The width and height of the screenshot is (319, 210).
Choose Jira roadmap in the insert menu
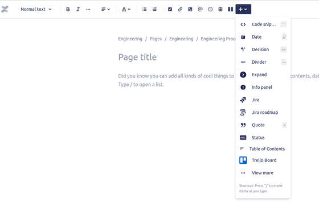coord(263,113)
